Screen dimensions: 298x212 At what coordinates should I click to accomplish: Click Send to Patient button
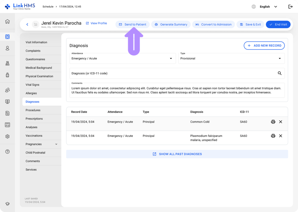pos(132,24)
